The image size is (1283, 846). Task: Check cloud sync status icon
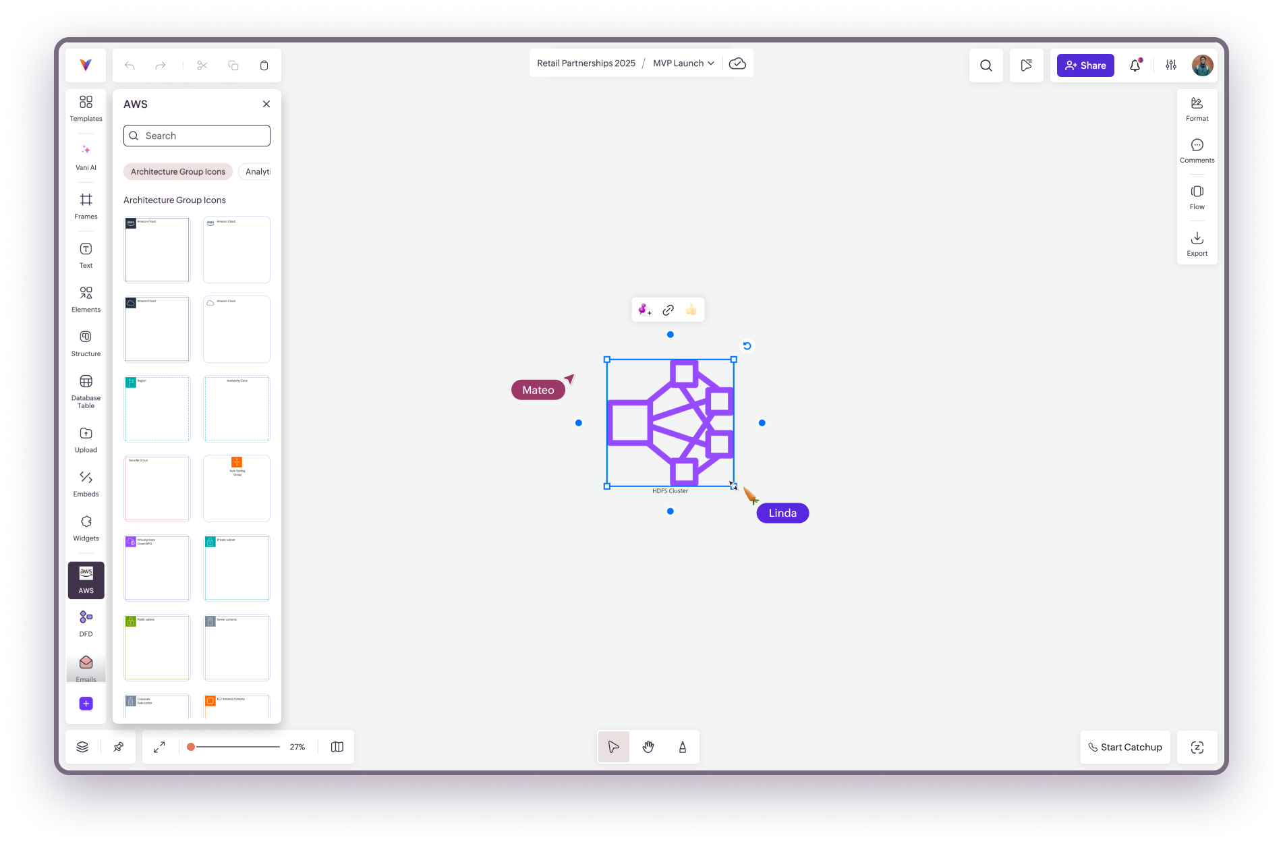point(737,63)
